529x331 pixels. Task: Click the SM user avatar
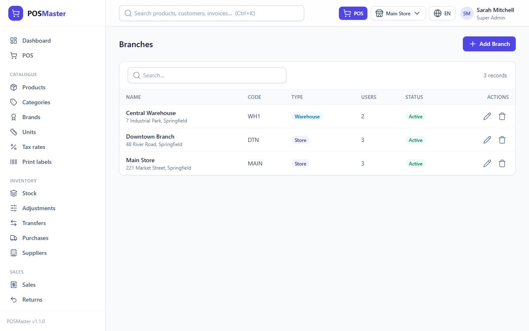tap(467, 13)
